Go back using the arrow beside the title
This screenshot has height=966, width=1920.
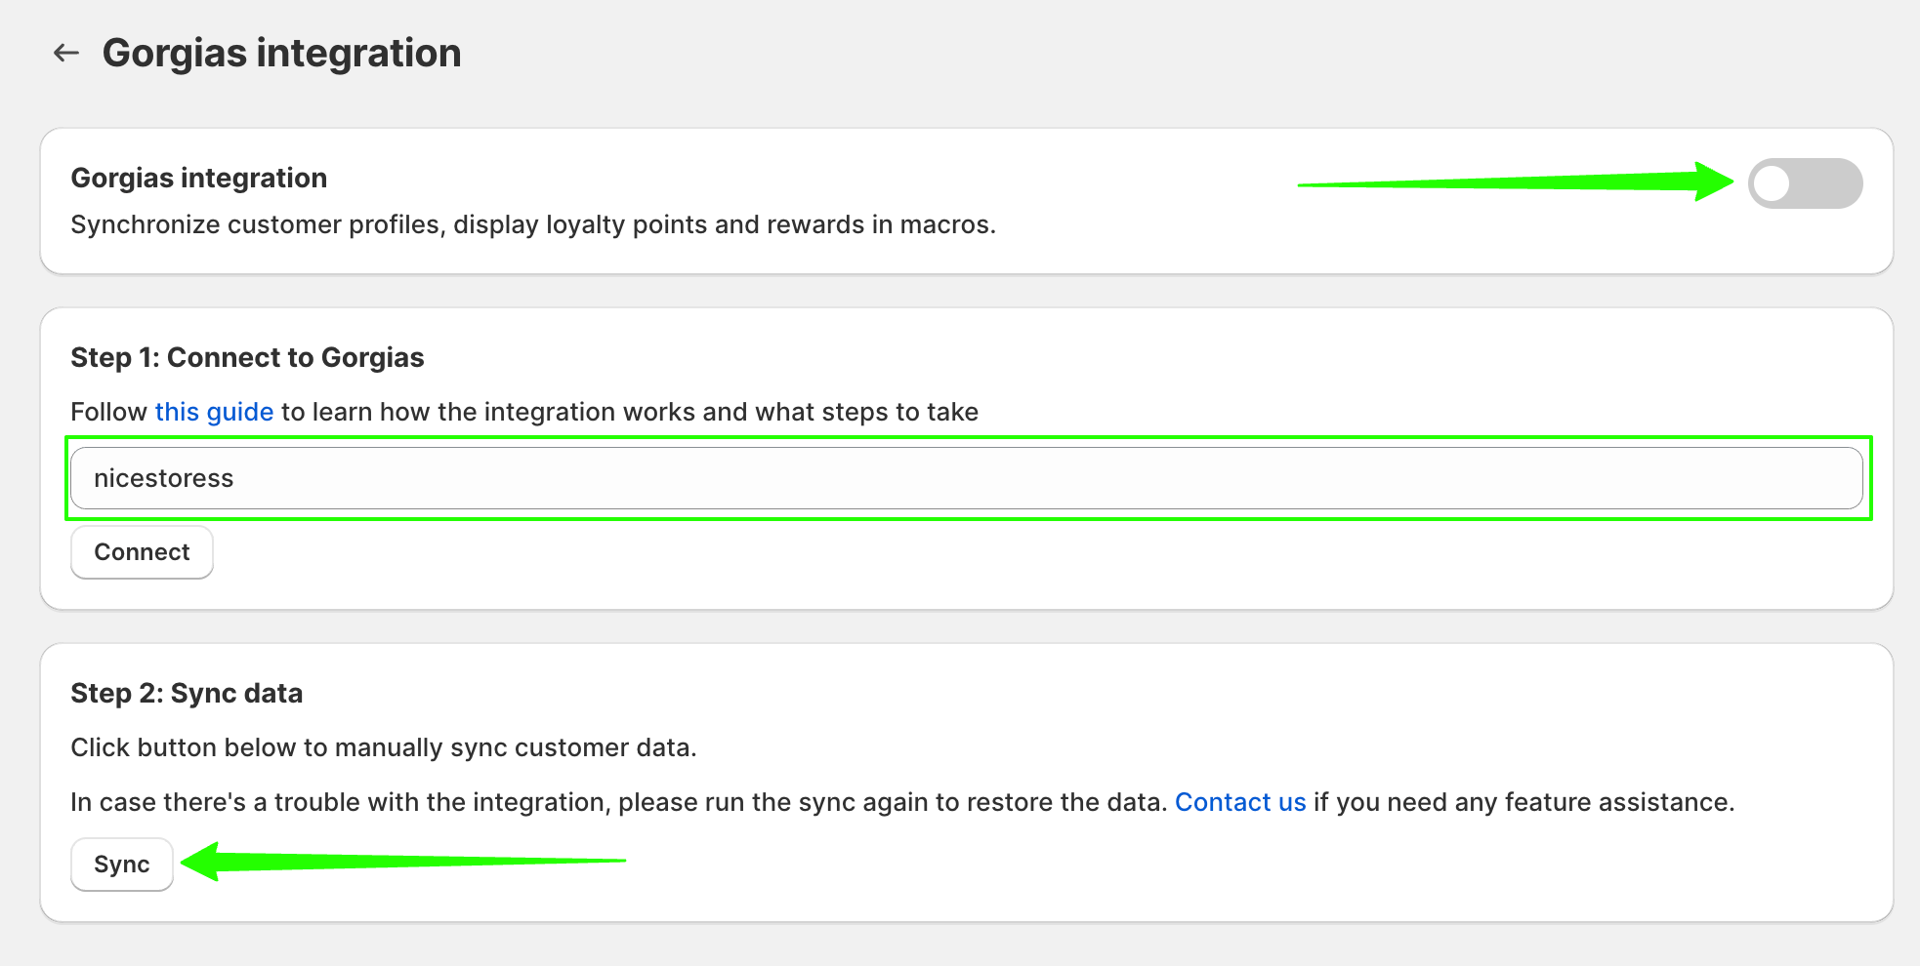point(65,53)
